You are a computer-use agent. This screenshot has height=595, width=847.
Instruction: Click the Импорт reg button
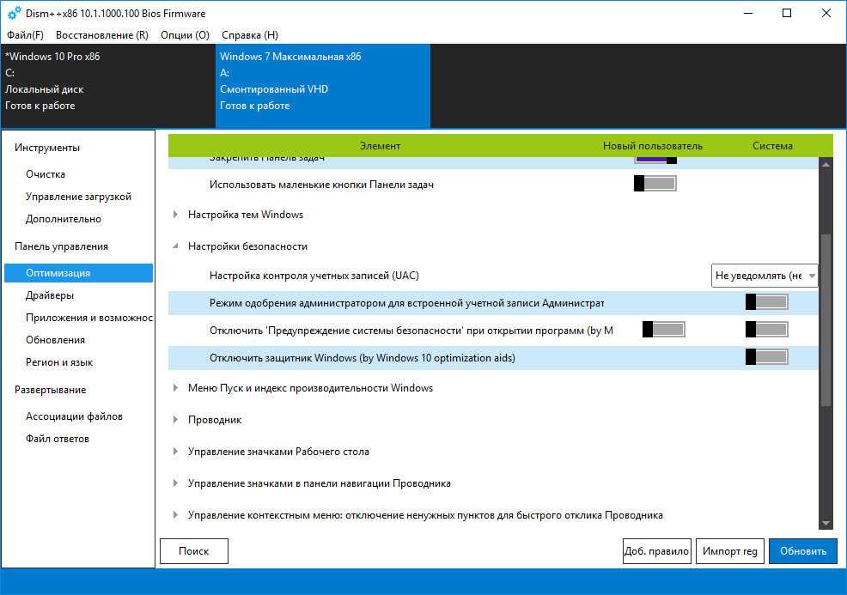coord(729,551)
